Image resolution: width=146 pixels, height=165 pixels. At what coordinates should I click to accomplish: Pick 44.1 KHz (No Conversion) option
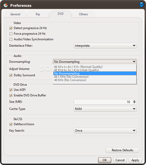click(x=95, y=77)
